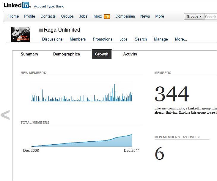
Task: Click the NEW MEMBERS LAST WEEK heading
Action: point(177,137)
